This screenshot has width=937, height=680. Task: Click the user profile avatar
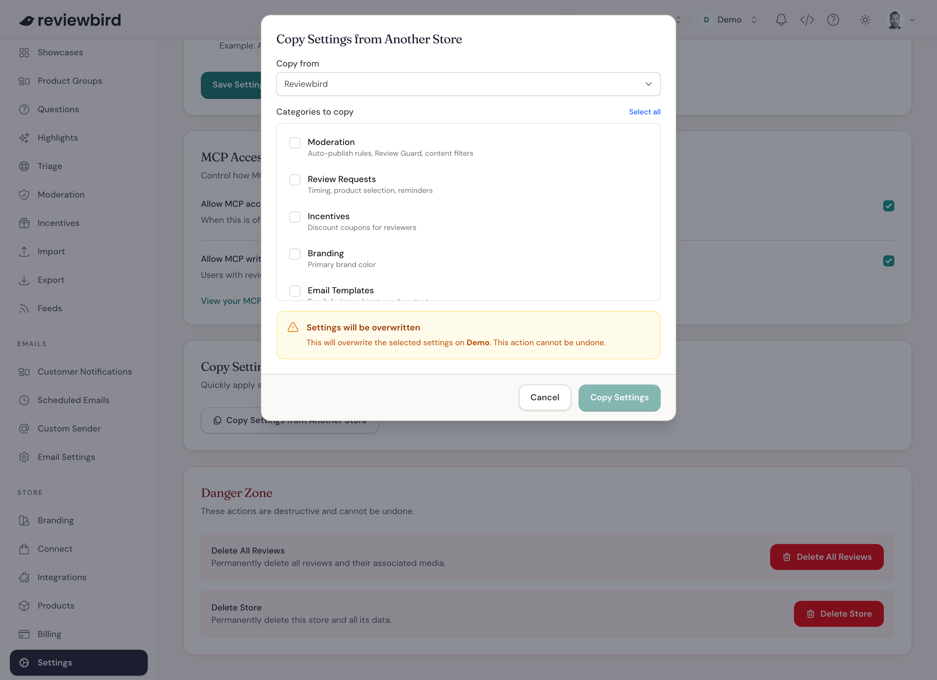(x=894, y=20)
